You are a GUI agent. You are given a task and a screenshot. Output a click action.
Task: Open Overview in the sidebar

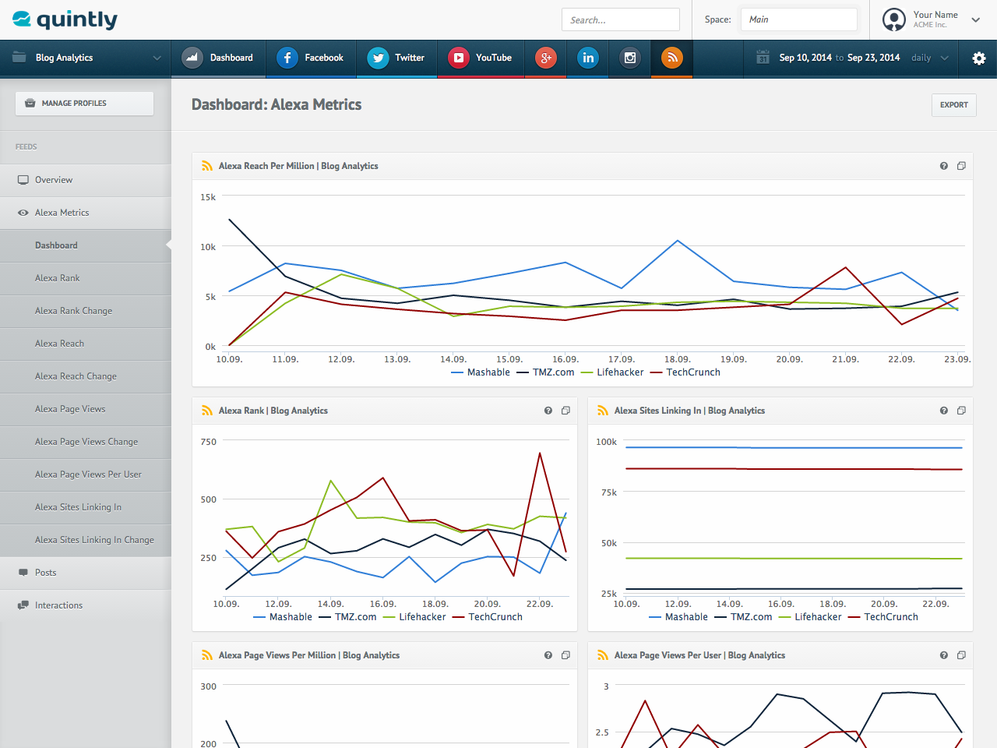click(86, 180)
